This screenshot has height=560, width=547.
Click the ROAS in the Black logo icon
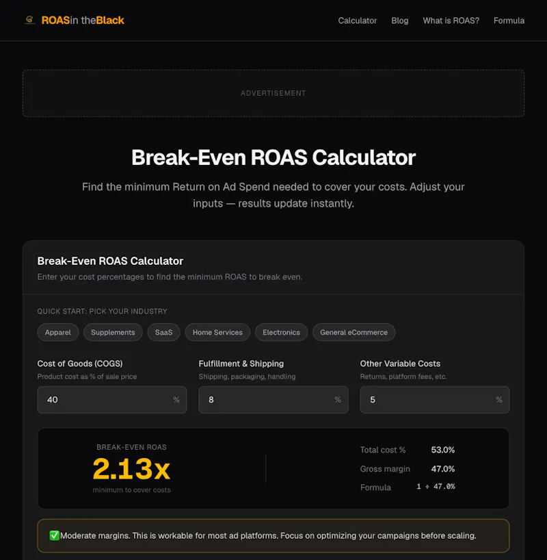click(29, 20)
